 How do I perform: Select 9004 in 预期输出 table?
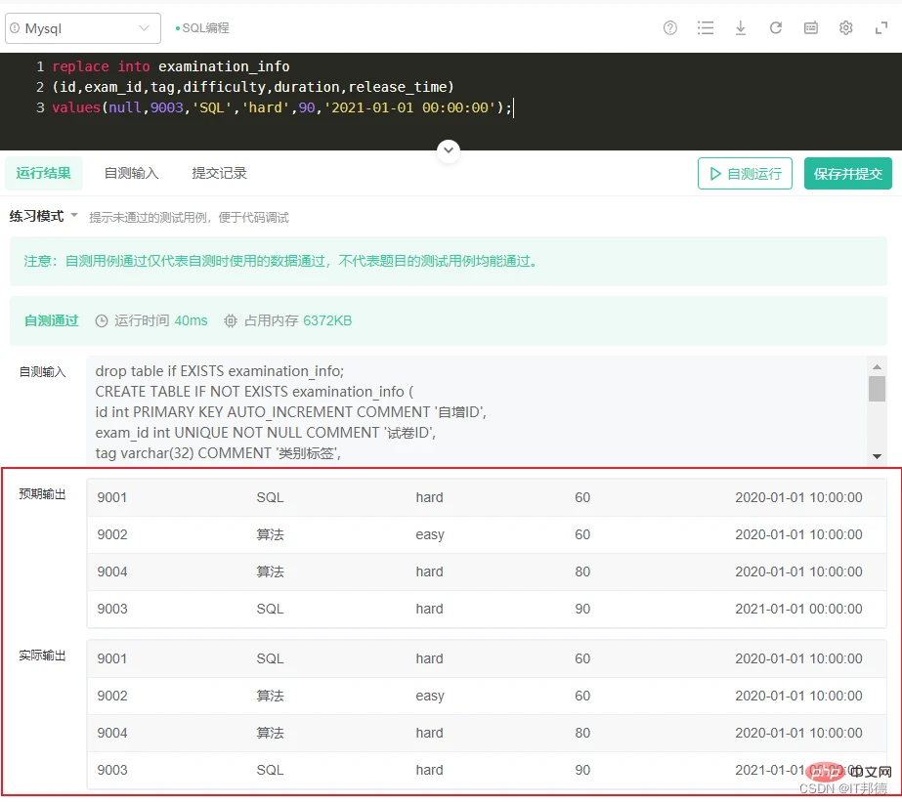[112, 571]
